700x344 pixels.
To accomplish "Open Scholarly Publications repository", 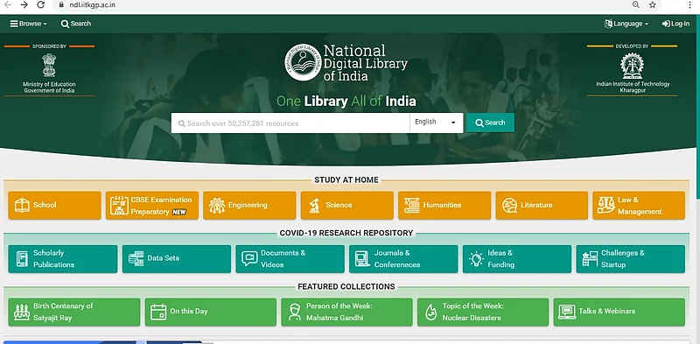I will point(63,259).
